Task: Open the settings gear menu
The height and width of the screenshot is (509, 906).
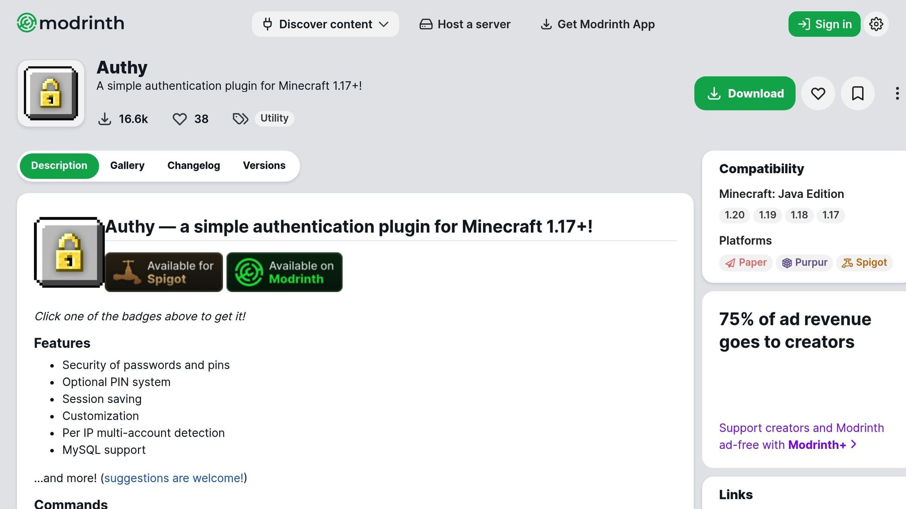Action: (x=876, y=24)
